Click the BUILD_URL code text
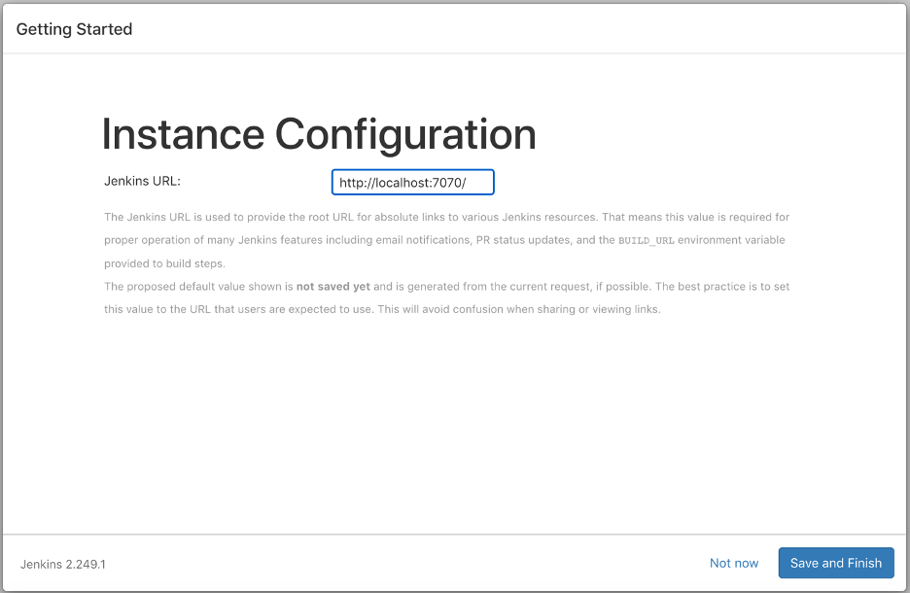 coord(646,240)
